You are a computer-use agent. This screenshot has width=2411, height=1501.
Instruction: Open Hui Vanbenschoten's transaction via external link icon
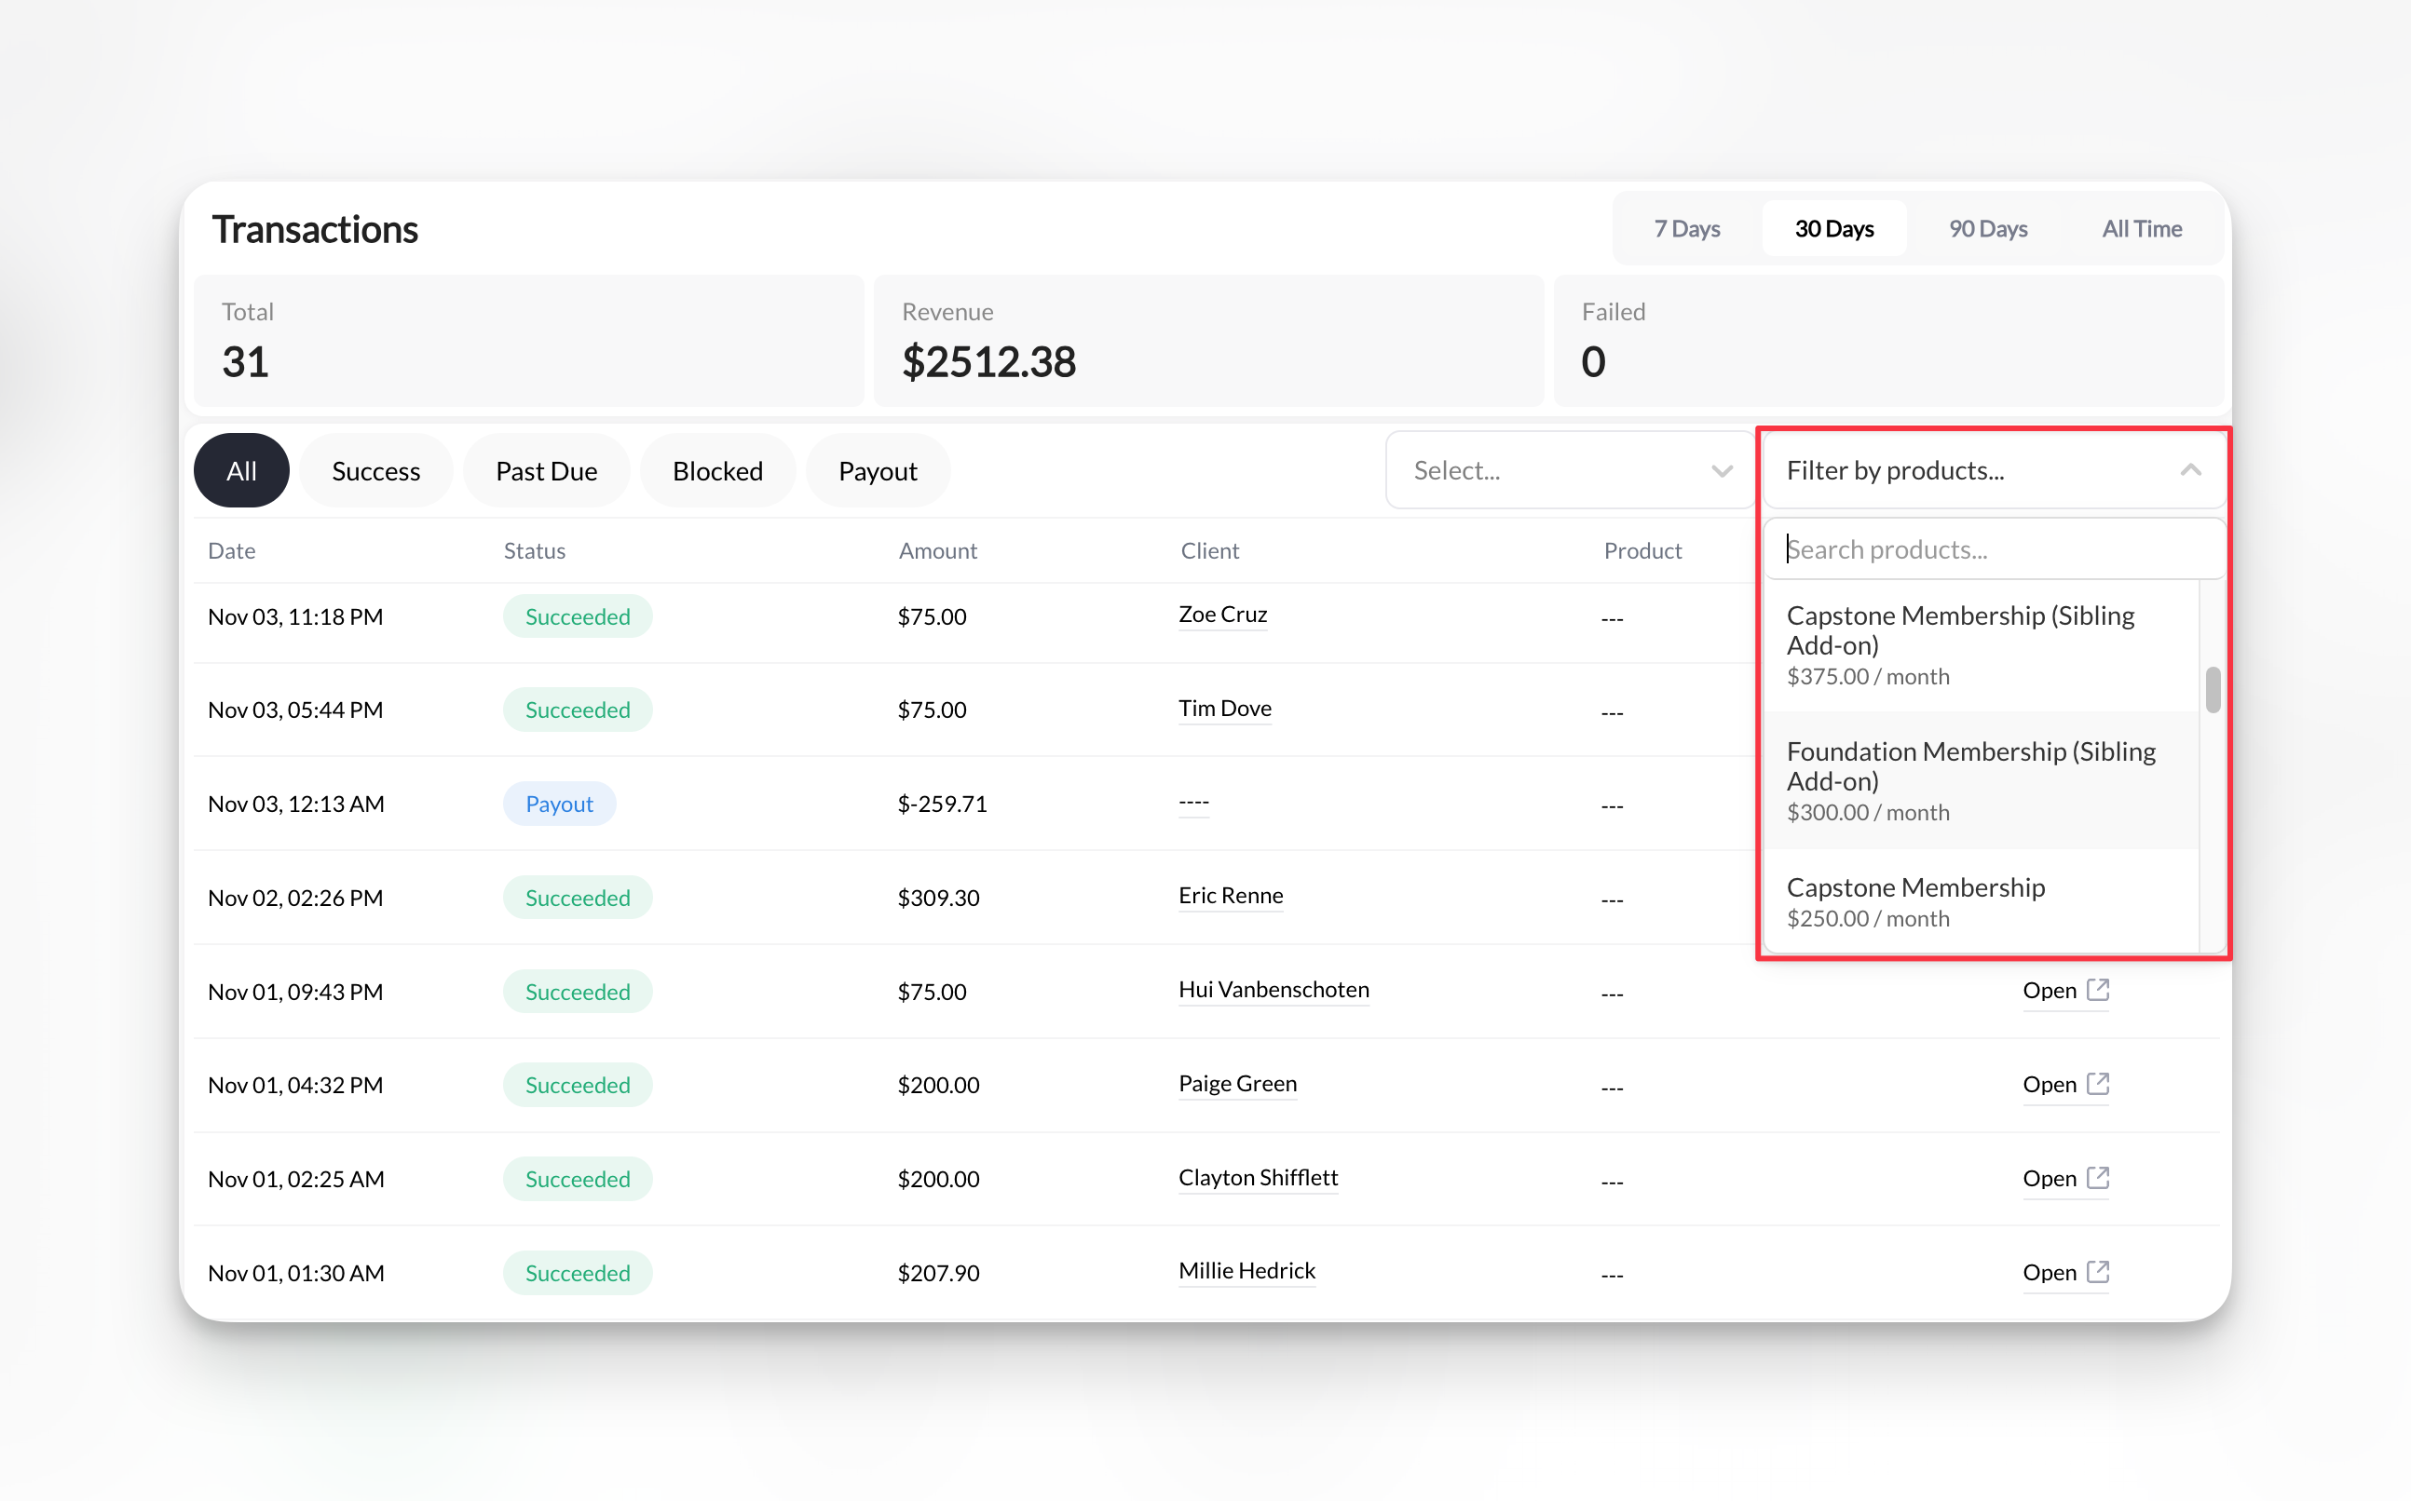(2097, 990)
